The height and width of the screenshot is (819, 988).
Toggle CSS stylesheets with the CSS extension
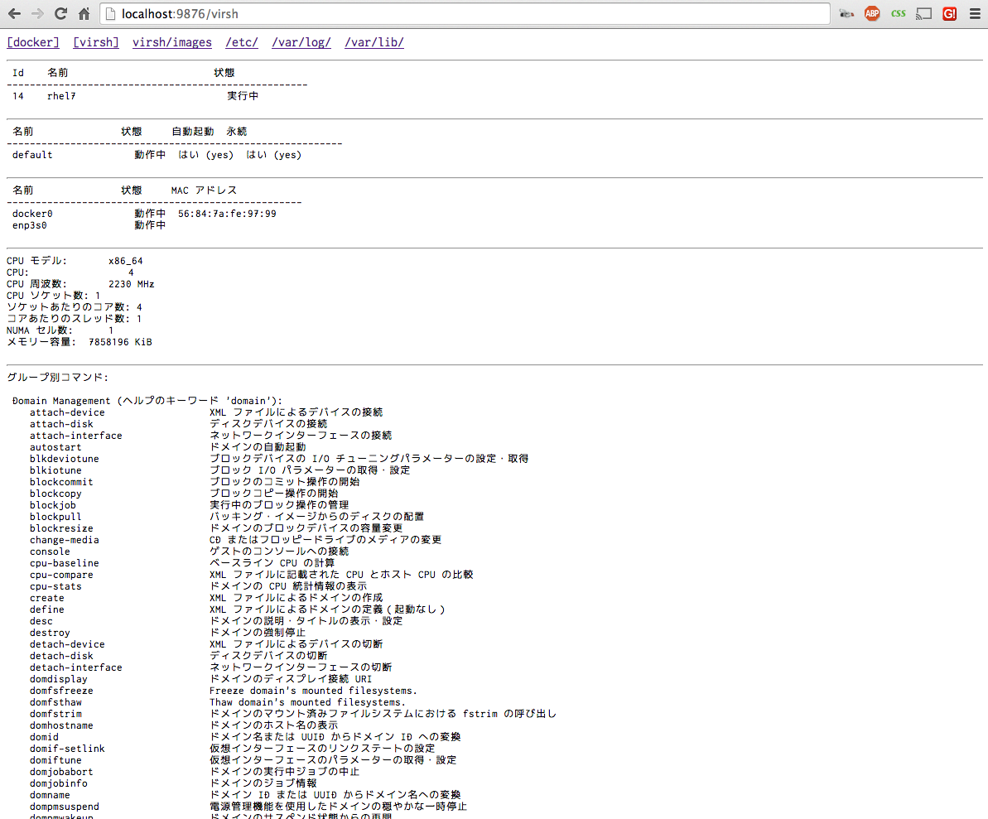point(898,13)
